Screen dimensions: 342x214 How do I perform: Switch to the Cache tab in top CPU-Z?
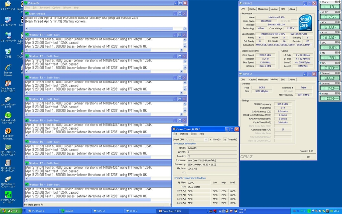click(x=252, y=9)
